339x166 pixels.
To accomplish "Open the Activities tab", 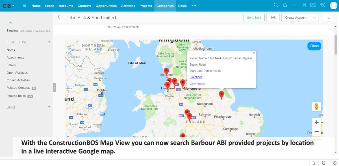I will tap(128, 6).
